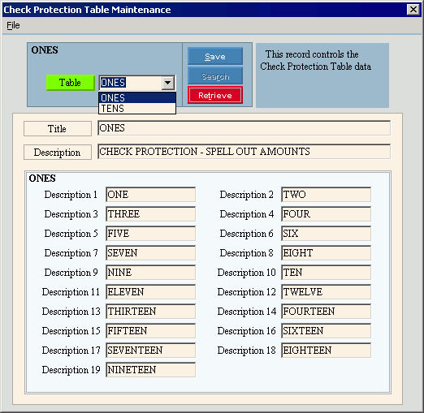The image size is (424, 413).
Task: Close the Check Protection Table window
Action: pos(413,10)
